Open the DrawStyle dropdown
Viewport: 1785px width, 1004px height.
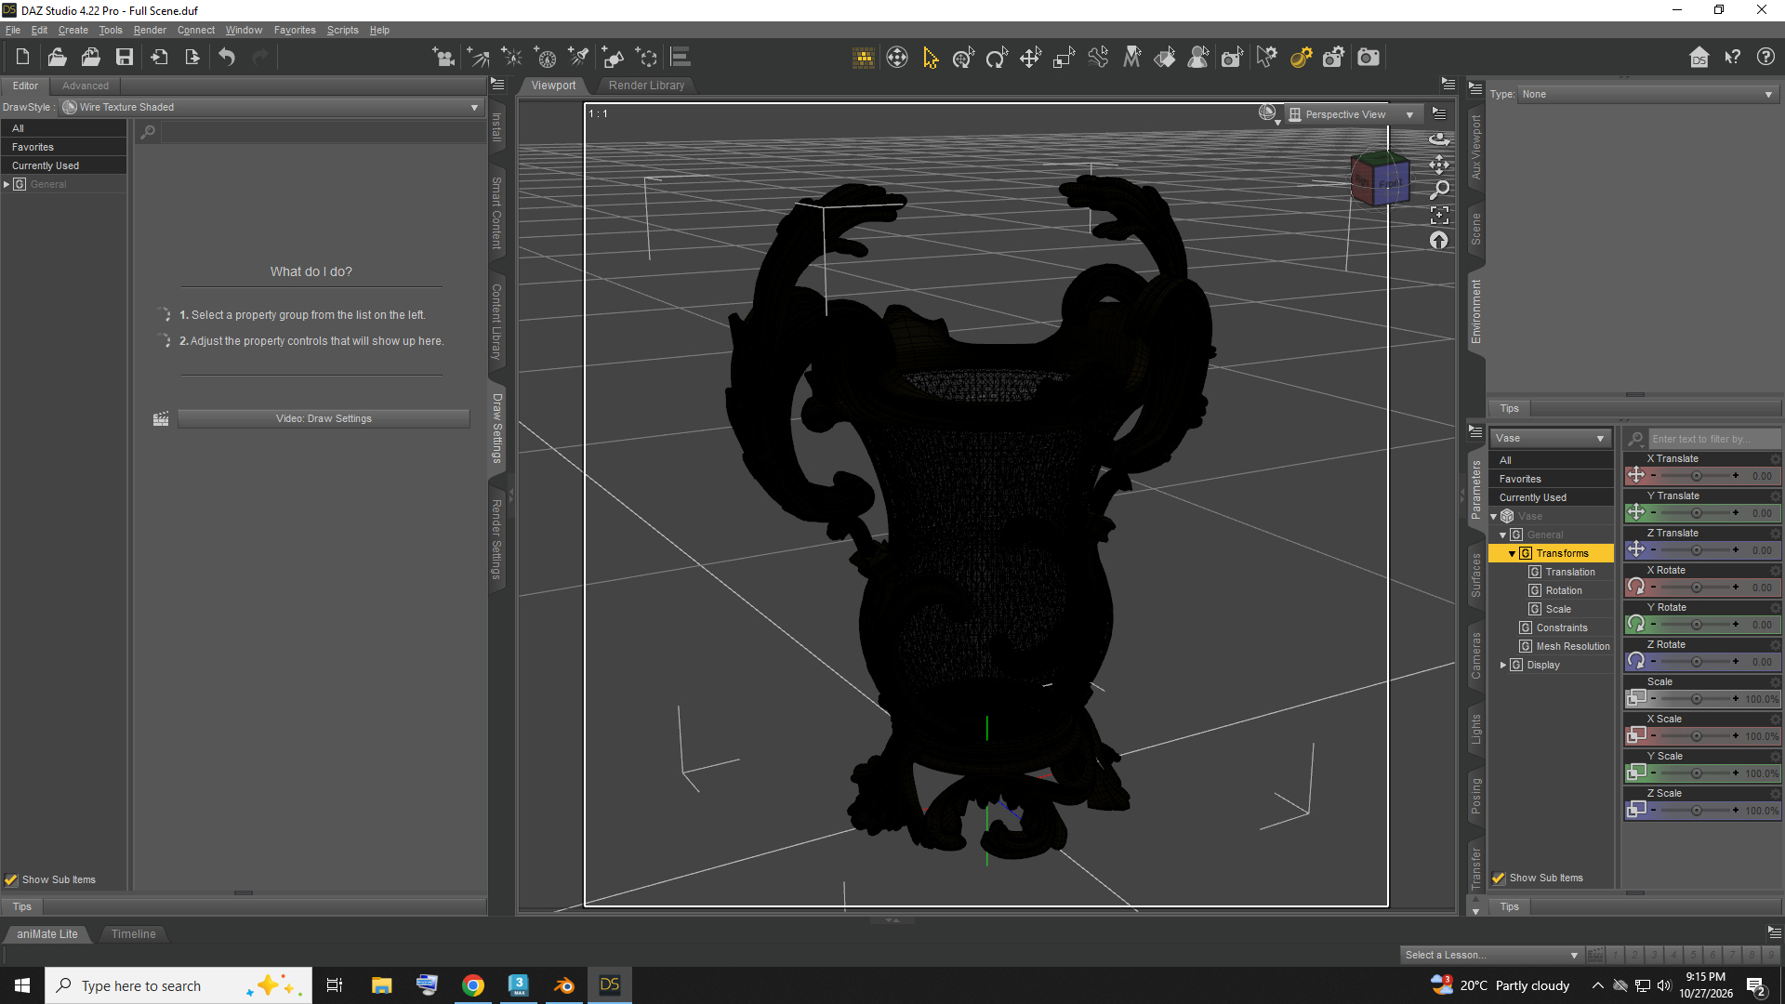[271, 107]
